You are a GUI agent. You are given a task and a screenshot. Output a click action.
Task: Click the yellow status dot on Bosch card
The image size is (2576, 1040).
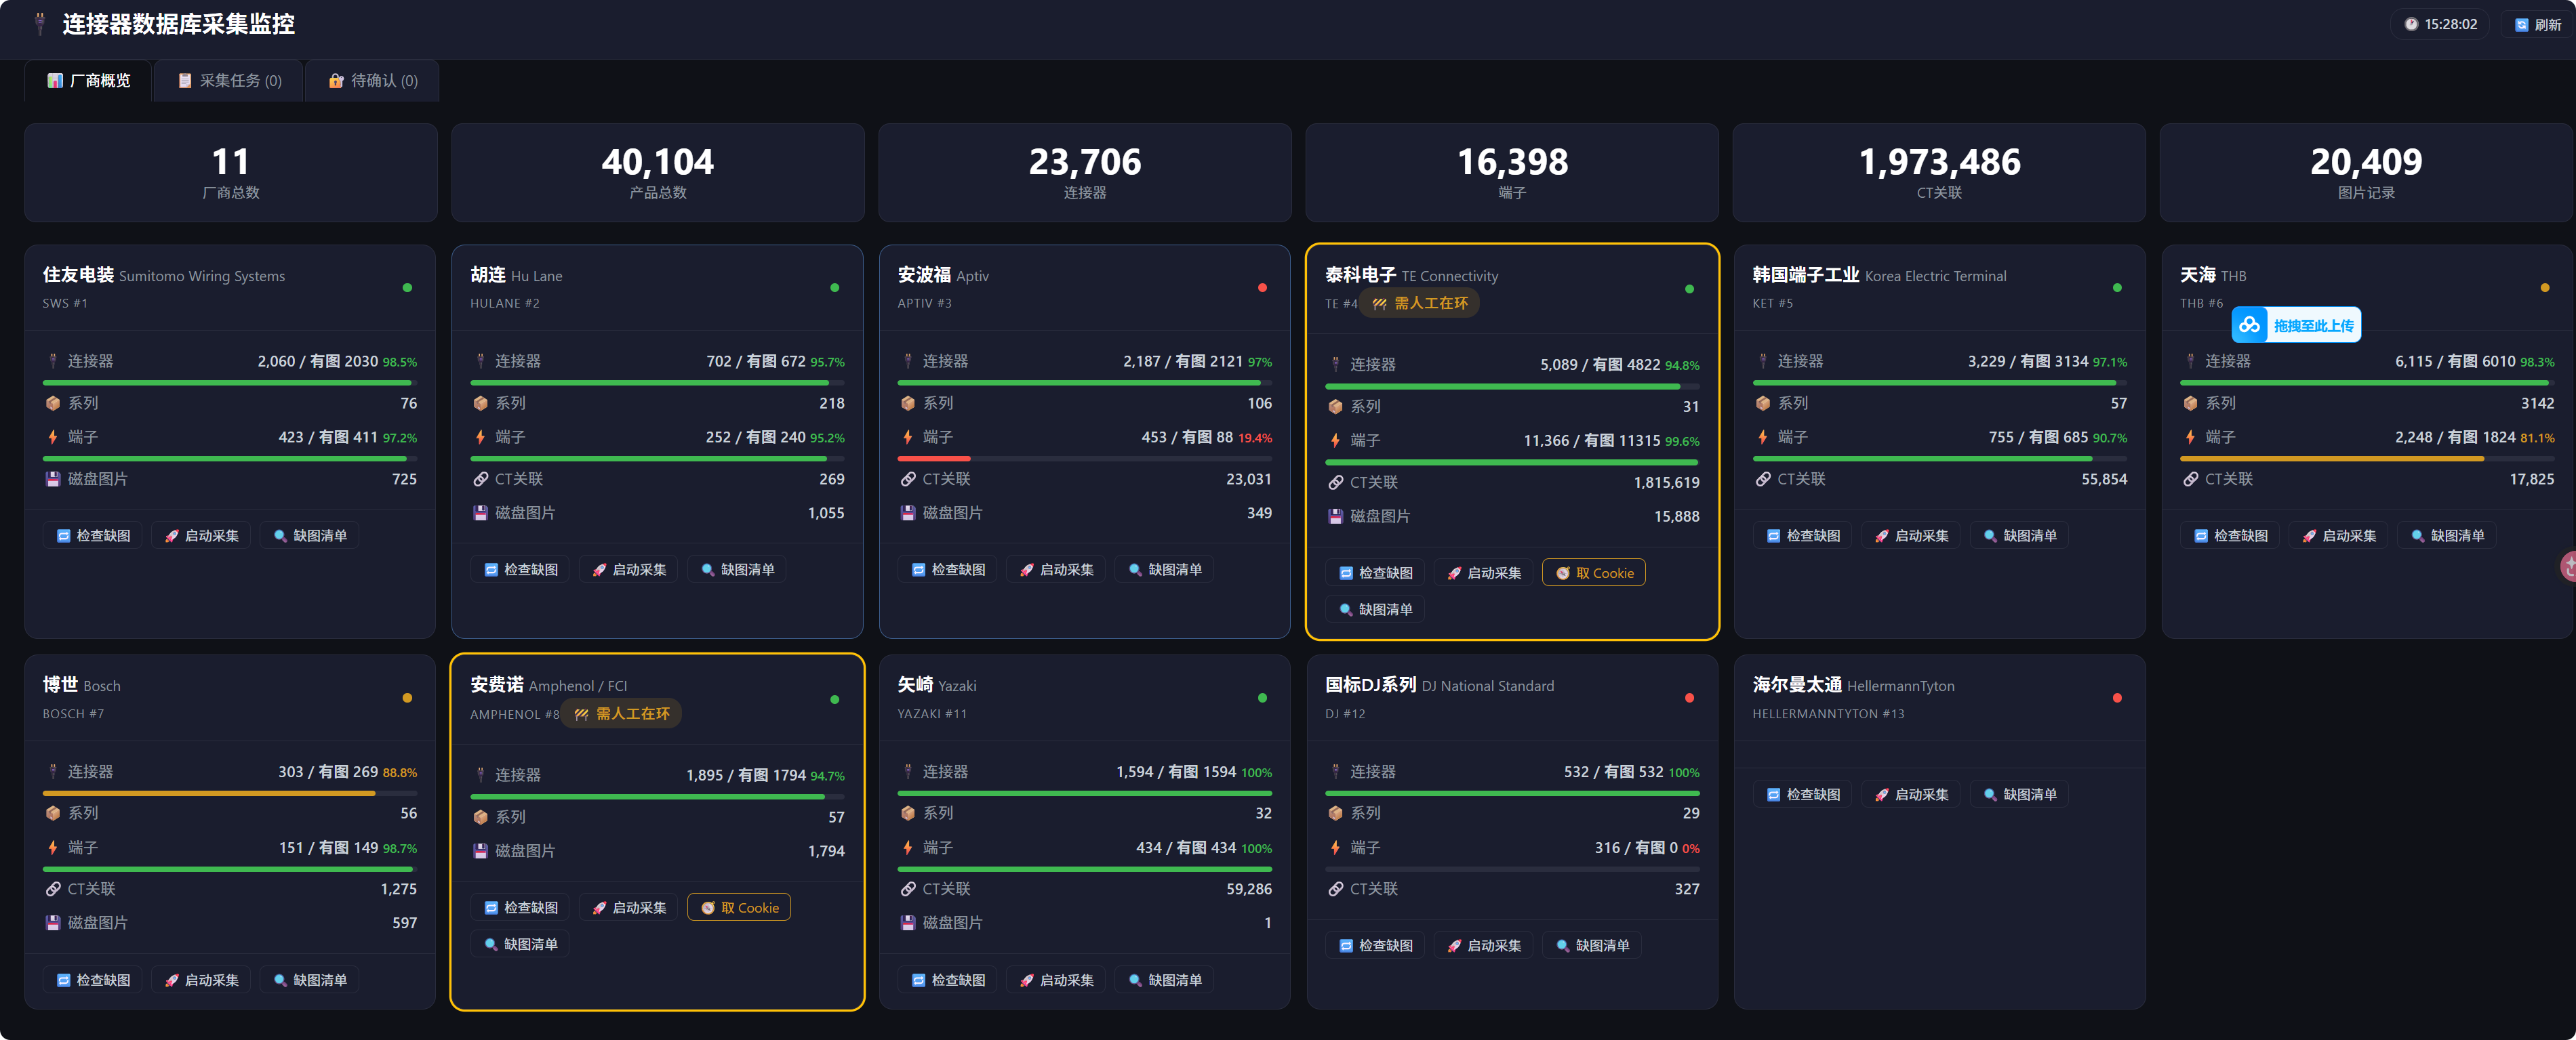[x=407, y=699]
